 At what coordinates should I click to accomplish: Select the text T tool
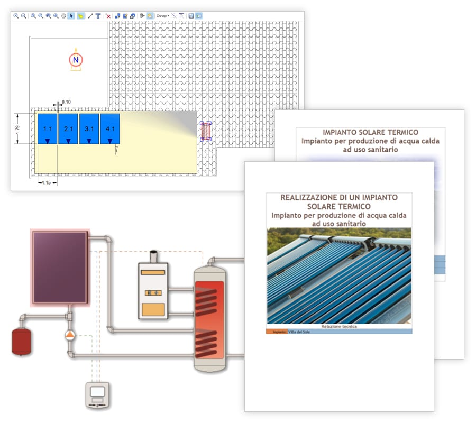[x=98, y=16]
